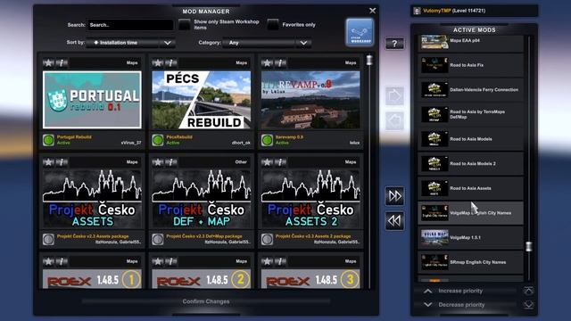The height and width of the screenshot is (321, 571).
Task: Favorite Projekt Česko Def+Map package star
Action: 158,162
